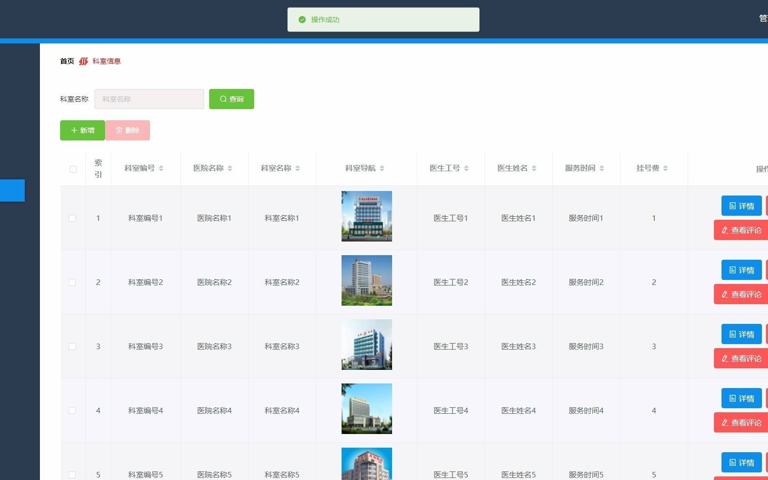Click the document icon on row 1's 详情 button
Screen dimensions: 768x480
click(733, 206)
